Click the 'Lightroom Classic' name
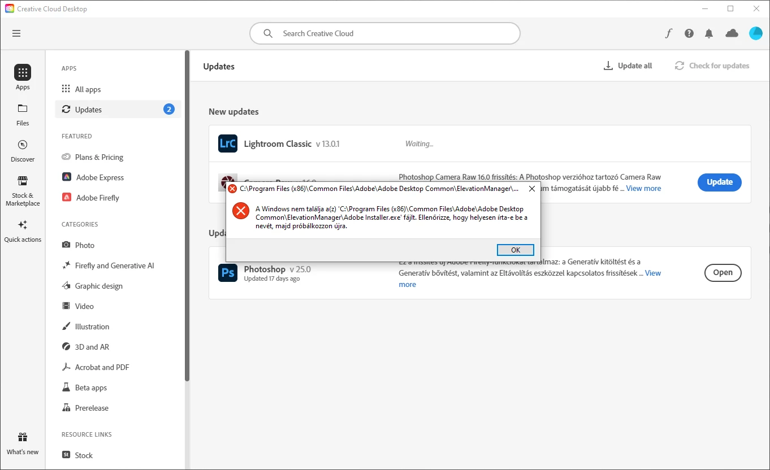 [x=278, y=144]
